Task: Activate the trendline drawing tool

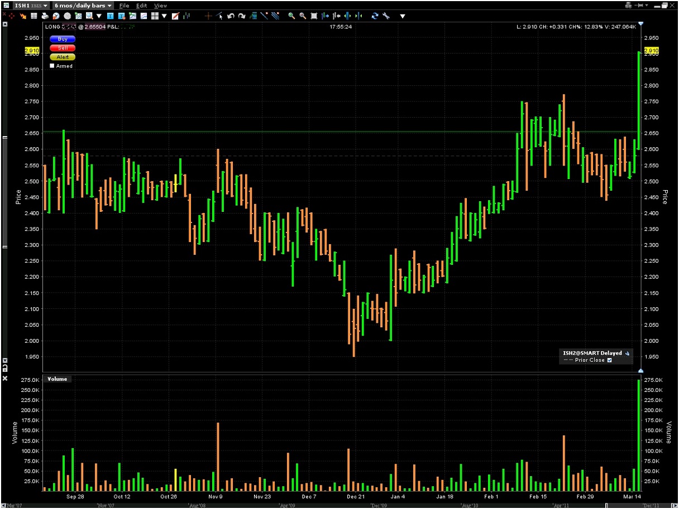Action: pyautogui.click(x=265, y=16)
